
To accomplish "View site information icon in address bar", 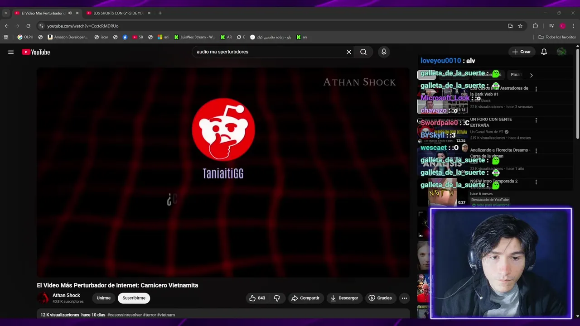I will coord(41,26).
